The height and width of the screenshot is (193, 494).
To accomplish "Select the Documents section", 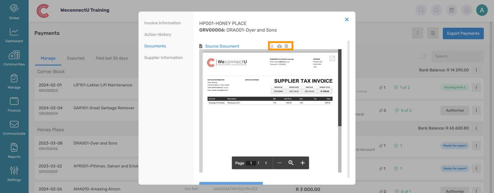I will click(x=155, y=46).
